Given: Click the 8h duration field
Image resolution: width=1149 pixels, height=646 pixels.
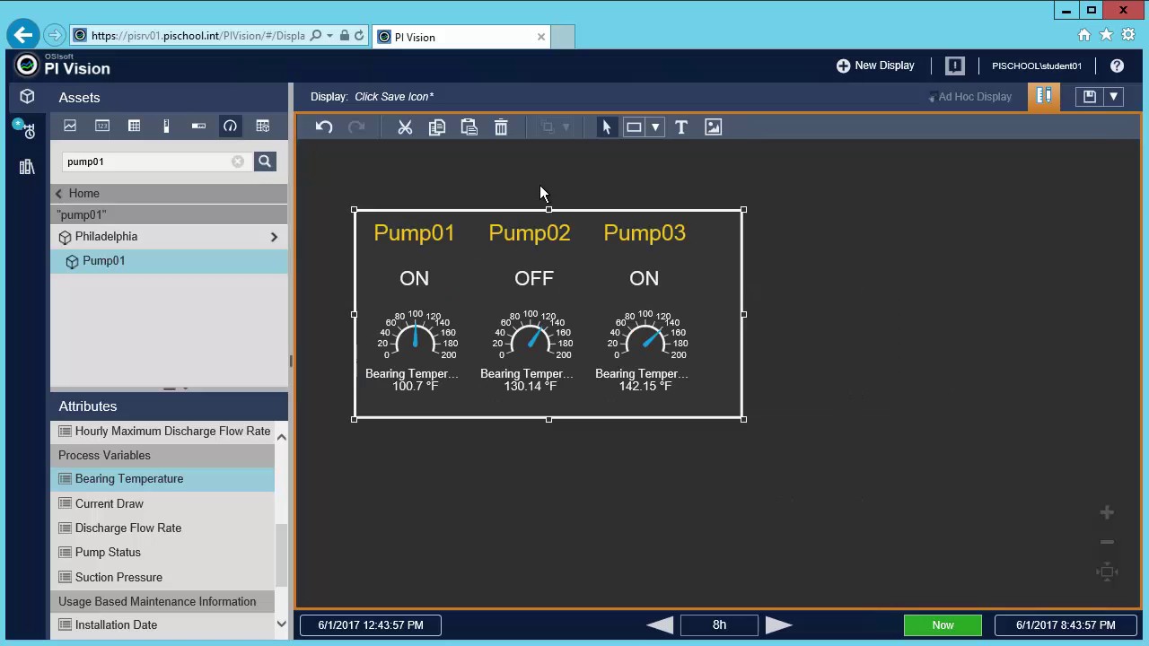Looking at the screenshot, I should (x=719, y=625).
